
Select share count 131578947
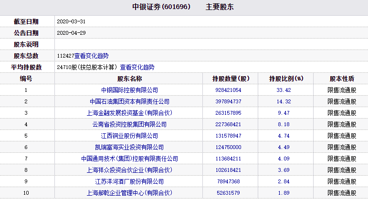point(228,136)
